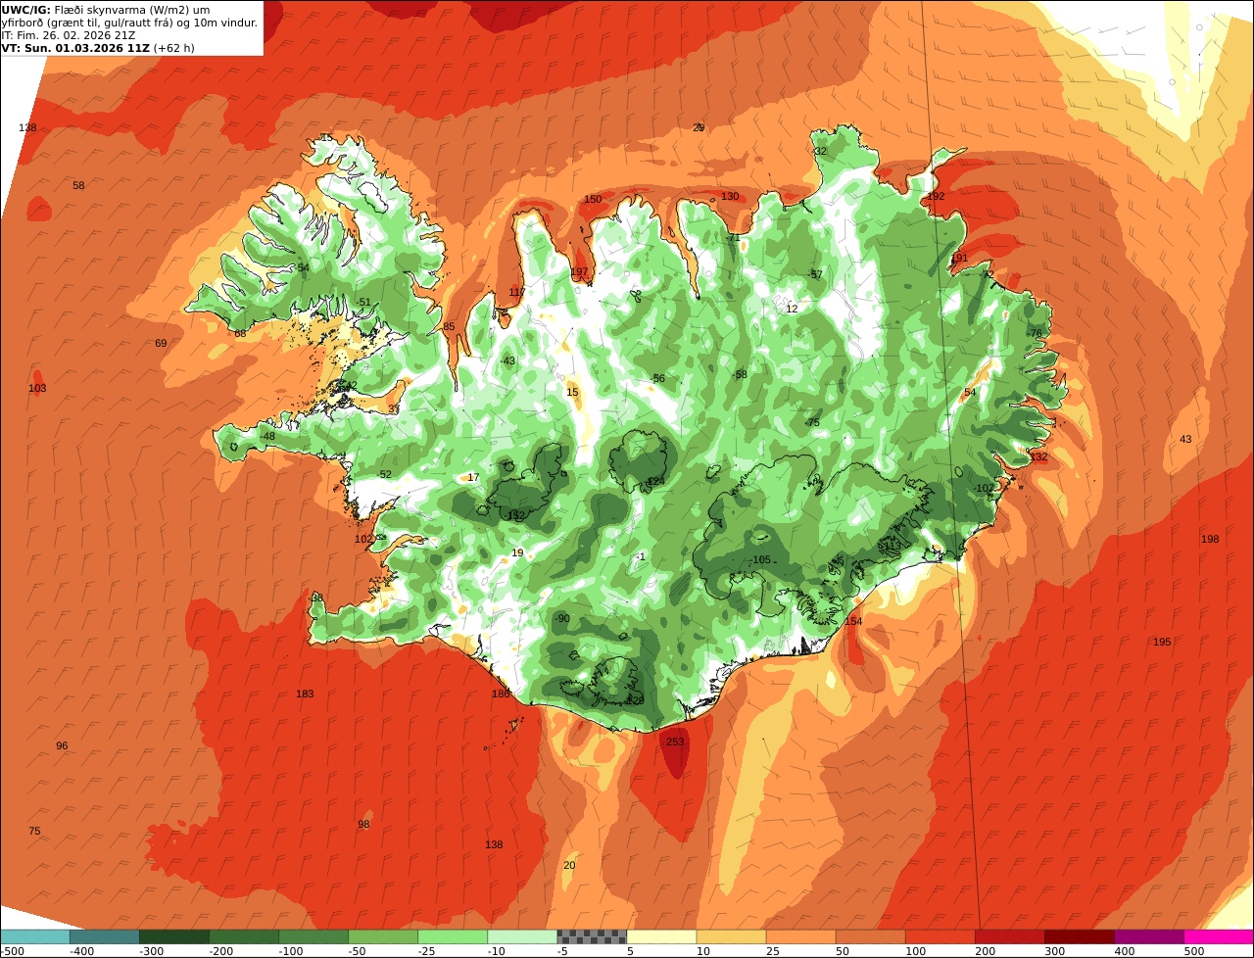Click the 15 value in central north Iceland
1254x958 pixels.
coord(572,393)
